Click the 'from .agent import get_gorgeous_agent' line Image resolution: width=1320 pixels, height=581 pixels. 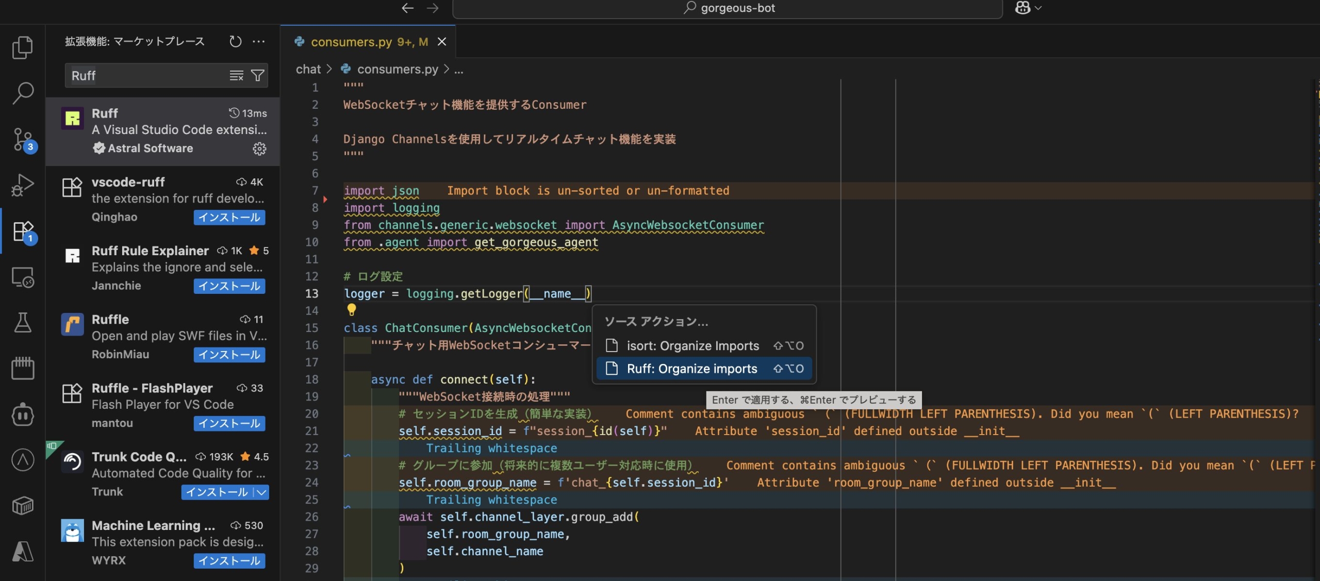point(471,242)
